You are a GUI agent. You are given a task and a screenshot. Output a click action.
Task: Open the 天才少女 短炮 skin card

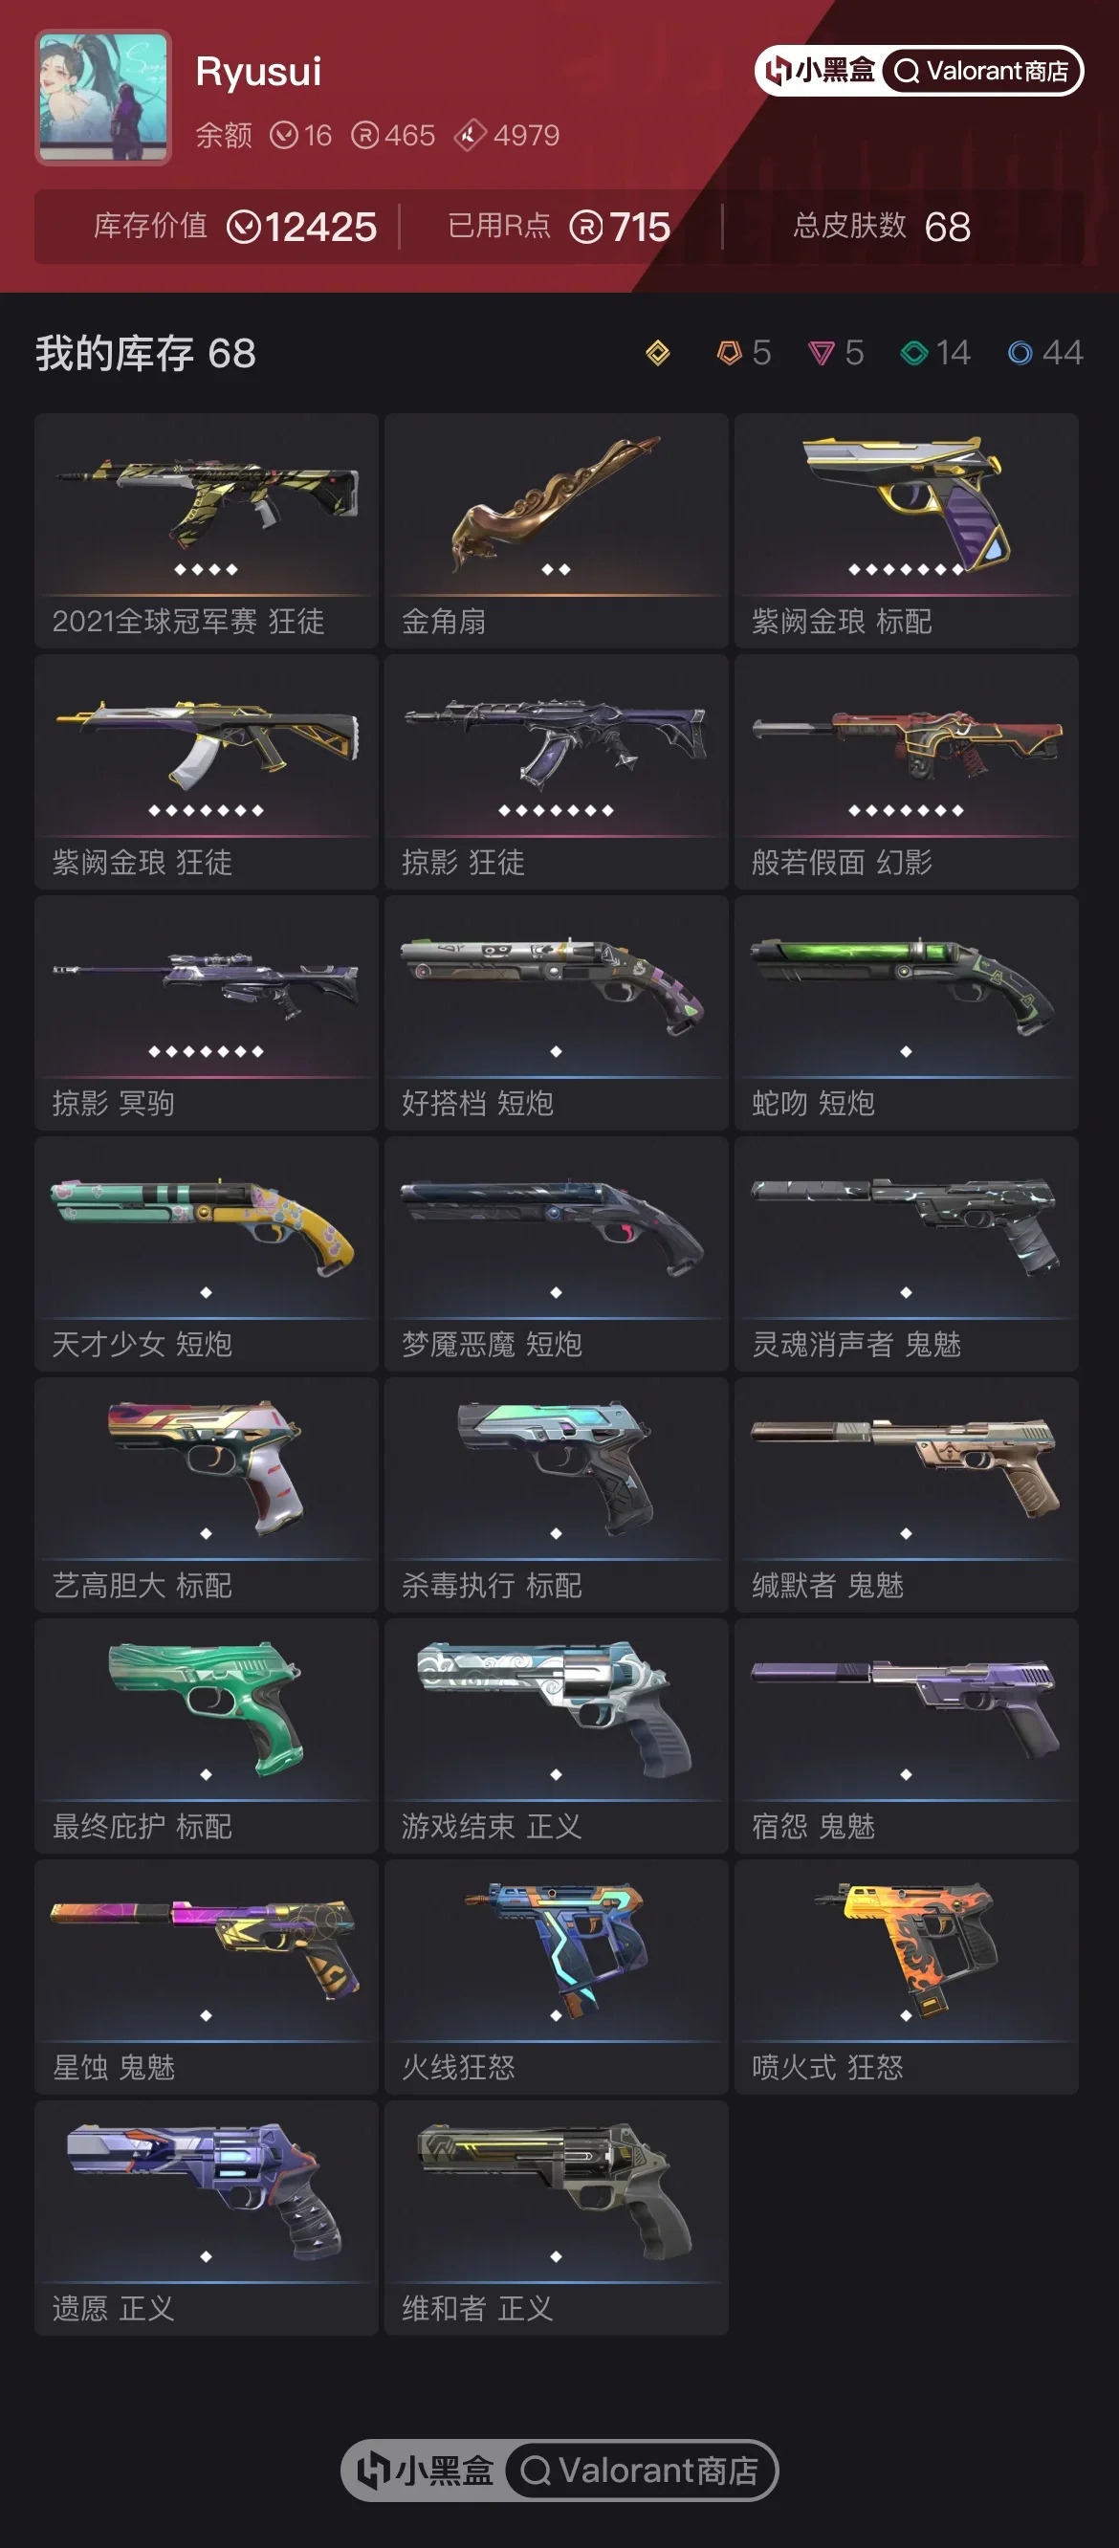click(207, 1254)
